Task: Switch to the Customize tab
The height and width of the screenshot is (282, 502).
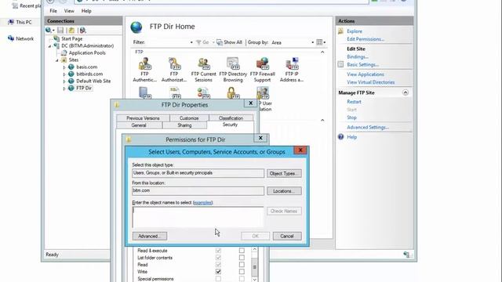Action: [x=189, y=118]
